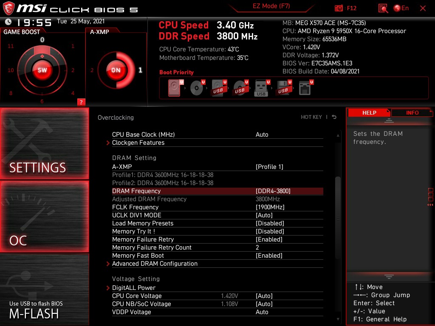This screenshot has width=435, height=326.
Task: Select Profile2: DDR4 3600MHz 16-18-18-38 text
Action: (x=163, y=183)
